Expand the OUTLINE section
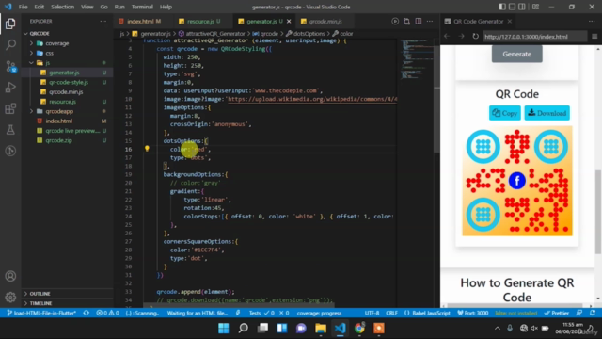The width and height of the screenshot is (602, 339). 40,294
